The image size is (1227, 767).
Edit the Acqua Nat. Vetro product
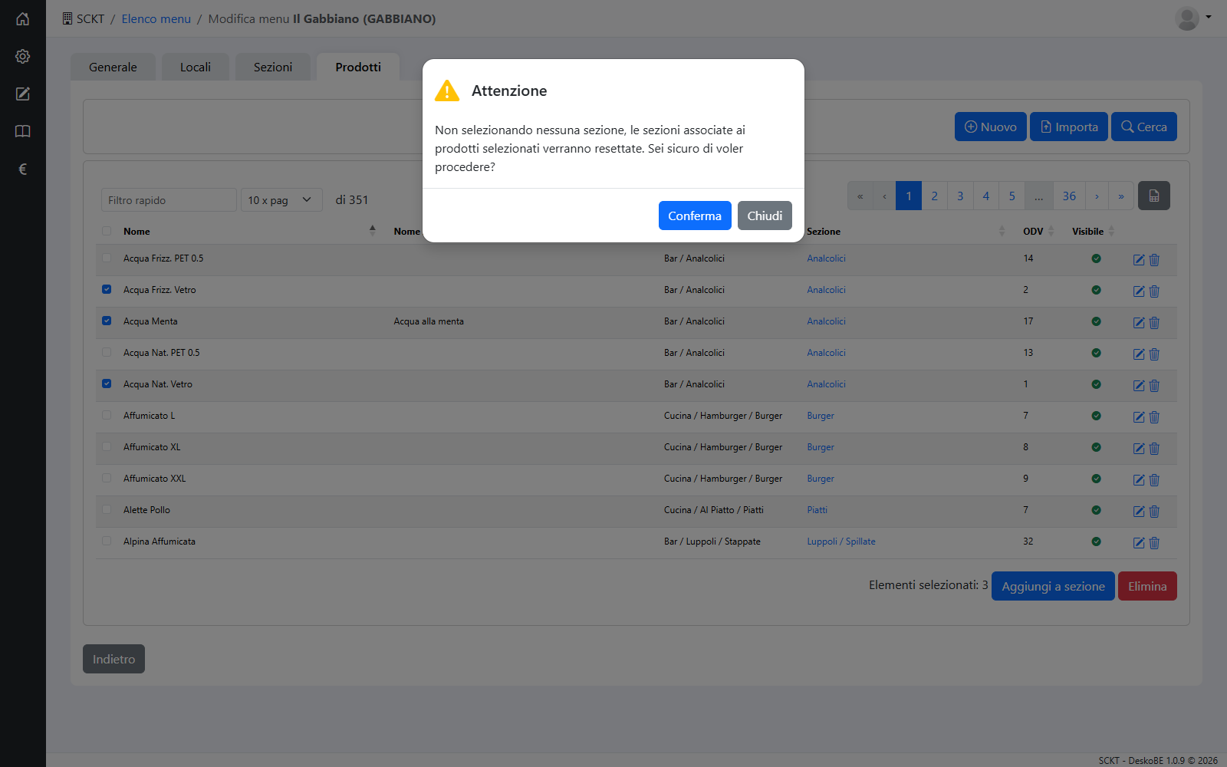[1139, 386]
